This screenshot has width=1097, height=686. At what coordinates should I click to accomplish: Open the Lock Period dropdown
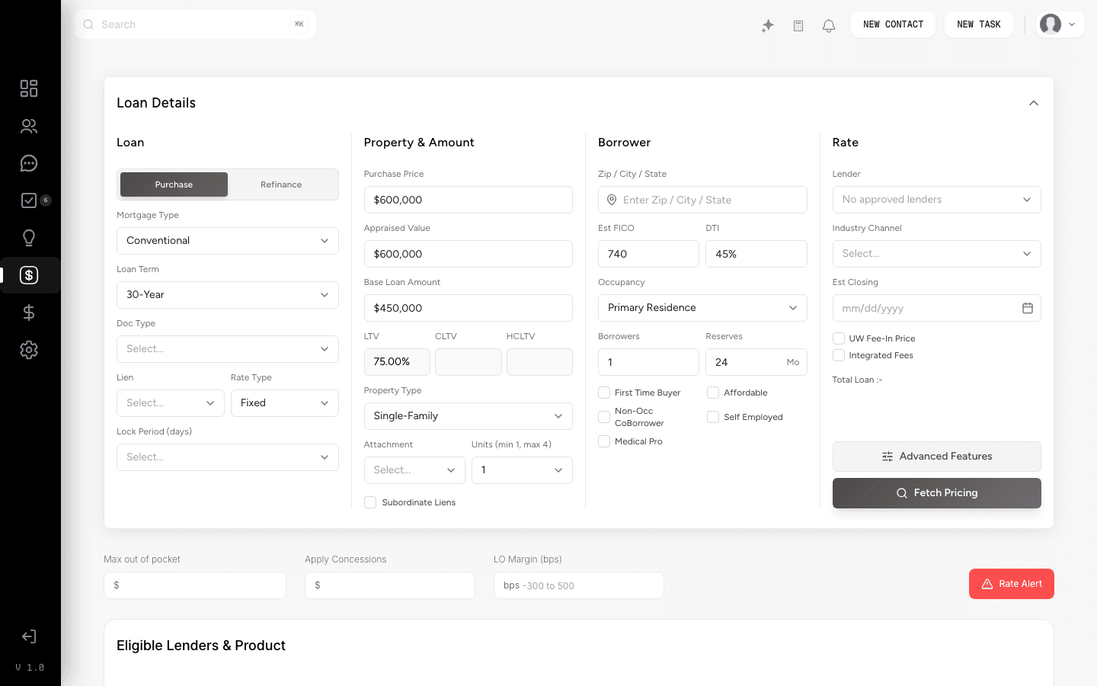coord(228,457)
